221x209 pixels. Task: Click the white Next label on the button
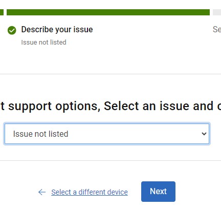(158, 191)
